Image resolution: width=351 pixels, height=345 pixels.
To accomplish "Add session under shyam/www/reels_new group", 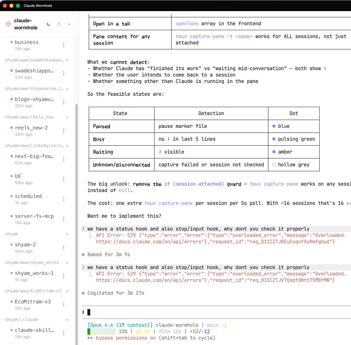I will pos(67,117).
